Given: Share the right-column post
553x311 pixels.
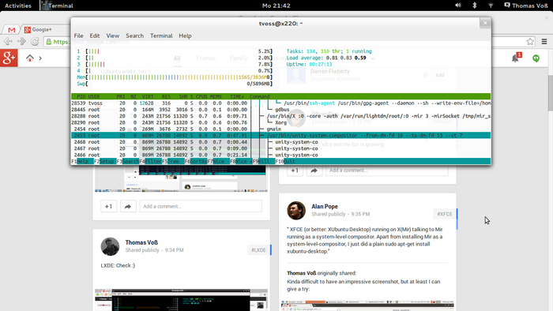Looking at the screenshot, I should 314,170.
